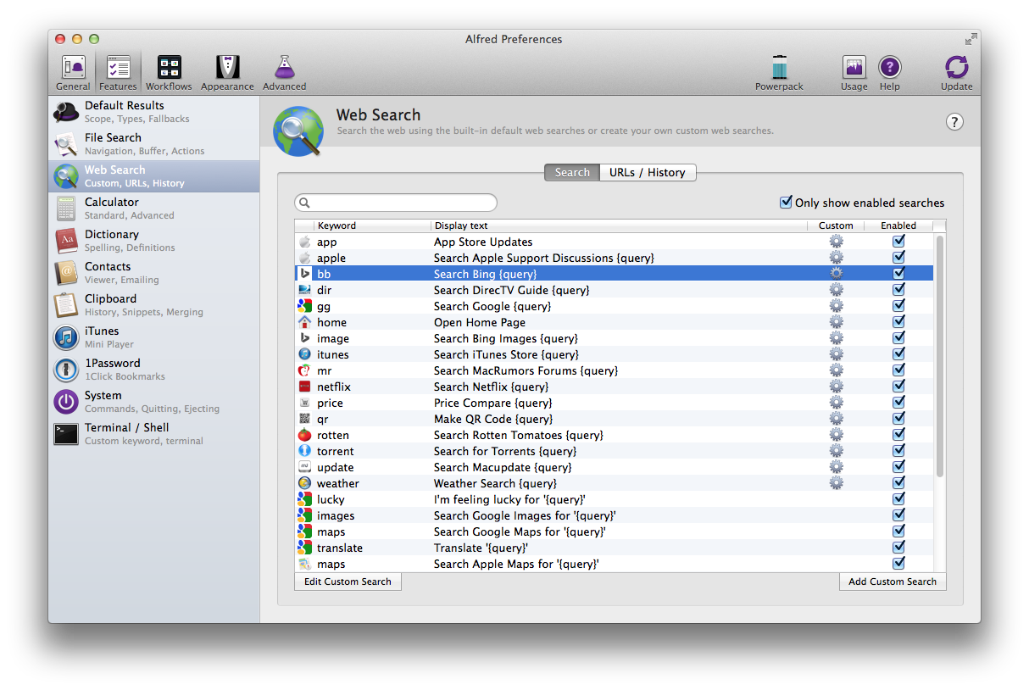Click the shopping cart icon beside price
This screenshot has width=1029, height=690.
(x=304, y=403)
